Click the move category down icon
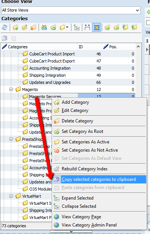The width and height of the screenshot is (150, 234). 116,27
